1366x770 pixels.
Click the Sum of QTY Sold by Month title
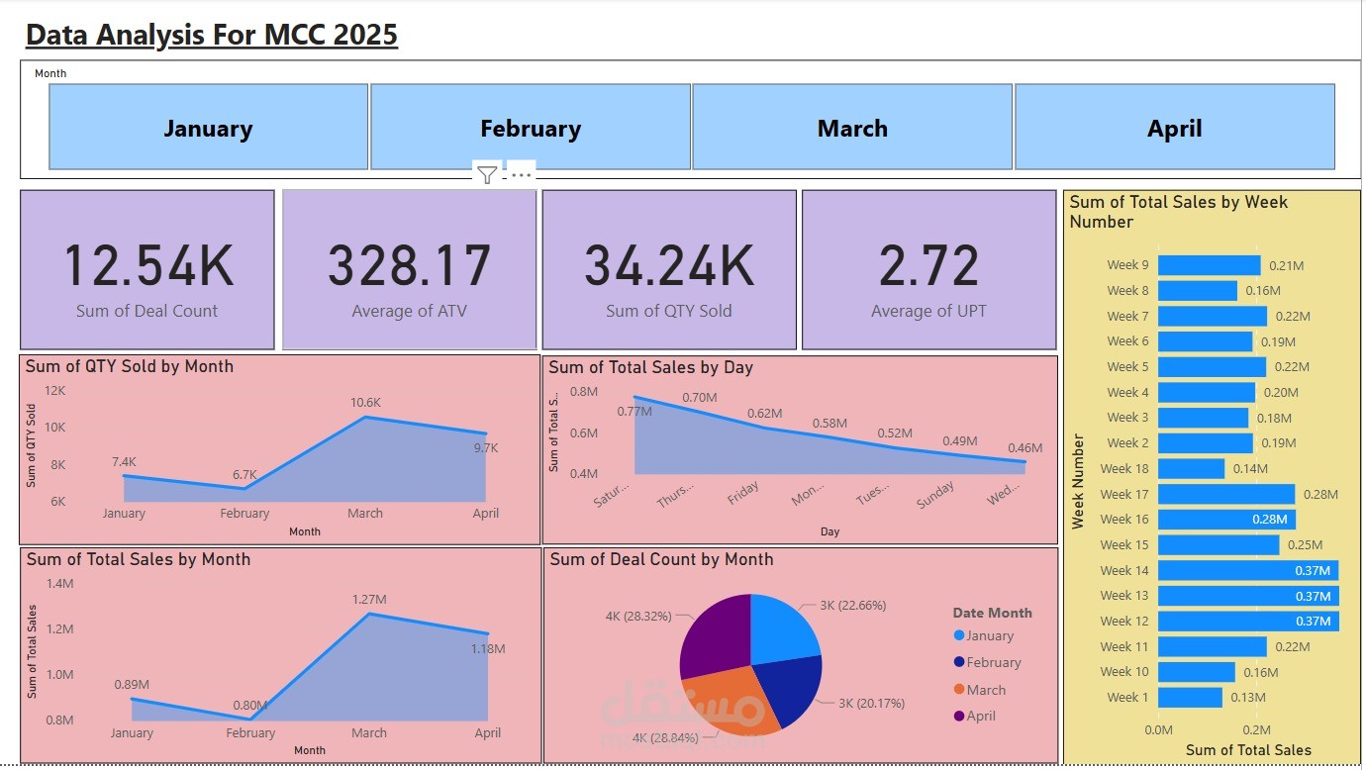(x=130, y=366)
